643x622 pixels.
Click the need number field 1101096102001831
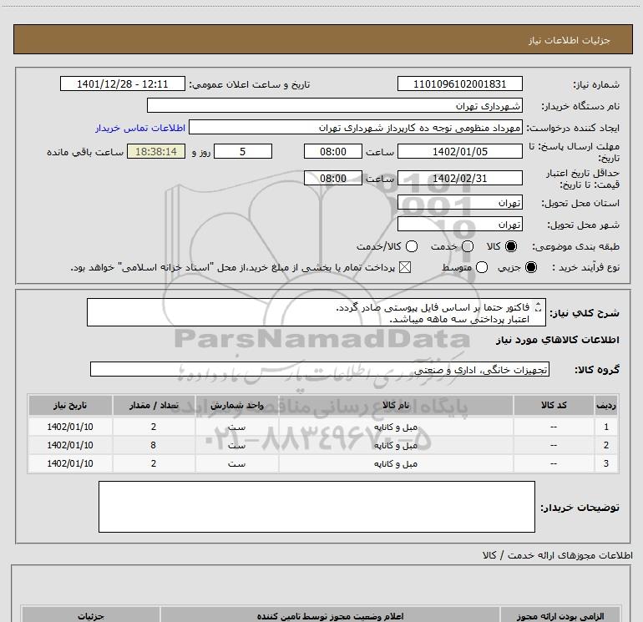(459, 83)
